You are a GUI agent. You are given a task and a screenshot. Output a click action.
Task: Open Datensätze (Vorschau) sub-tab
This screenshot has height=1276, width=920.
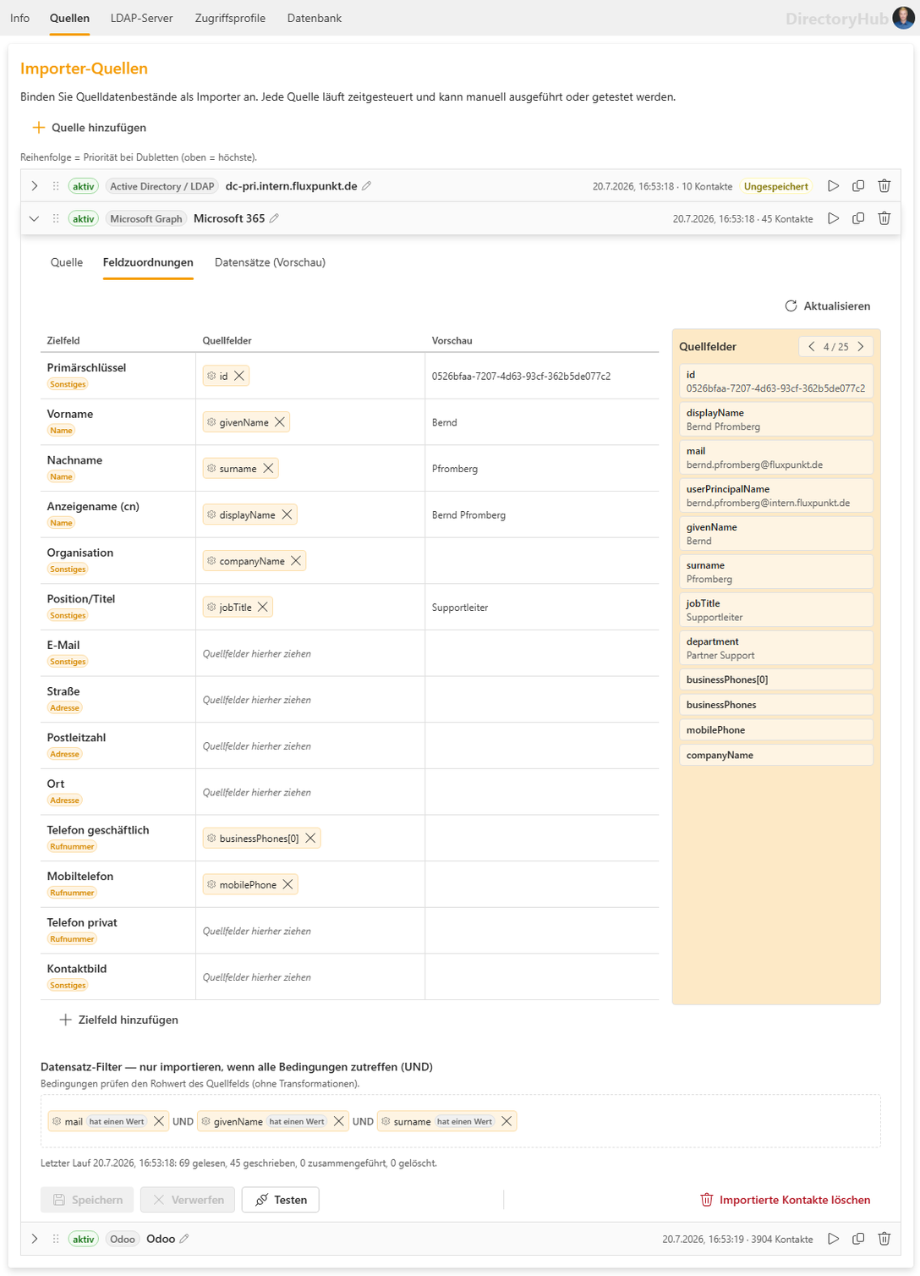pos(270,262)
